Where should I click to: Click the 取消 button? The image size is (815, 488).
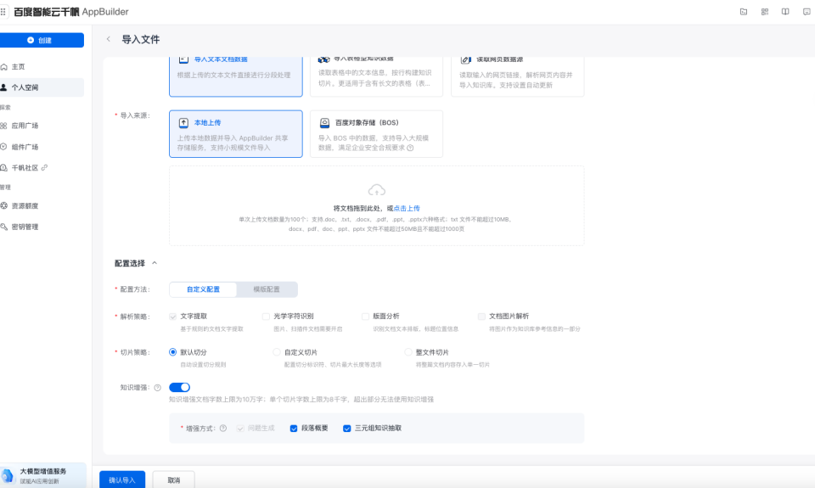tap(173, 480)
